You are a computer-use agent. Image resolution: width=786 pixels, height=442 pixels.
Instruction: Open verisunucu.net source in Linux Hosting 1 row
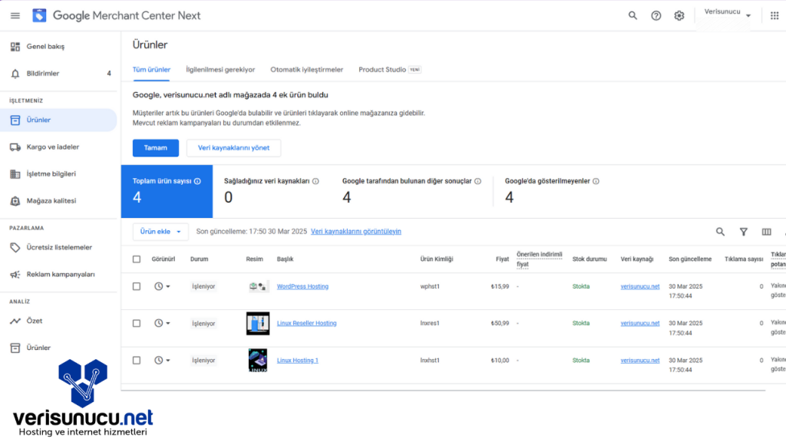tap(639, 361)
